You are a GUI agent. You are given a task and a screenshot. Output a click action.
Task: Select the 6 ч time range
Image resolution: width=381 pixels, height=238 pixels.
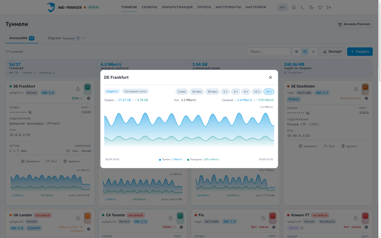(246, 91)
